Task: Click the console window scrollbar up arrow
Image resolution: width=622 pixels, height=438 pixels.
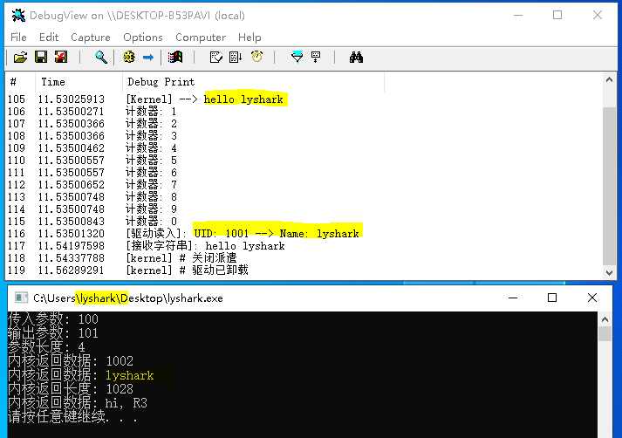Action: [x=605, y=319]
